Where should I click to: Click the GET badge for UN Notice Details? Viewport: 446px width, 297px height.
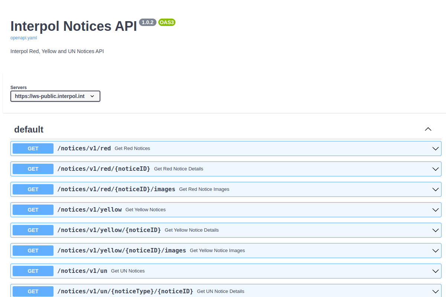point(33,291)
